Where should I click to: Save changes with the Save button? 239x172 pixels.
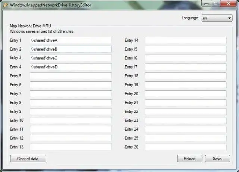pos(217,159)
